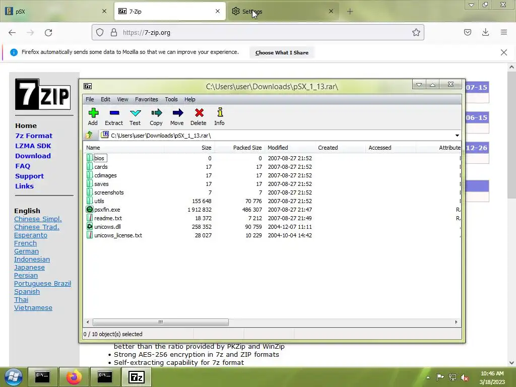This screenshot has width=516, height=387.
Task: Open the View menu
Action: point(122,99)
